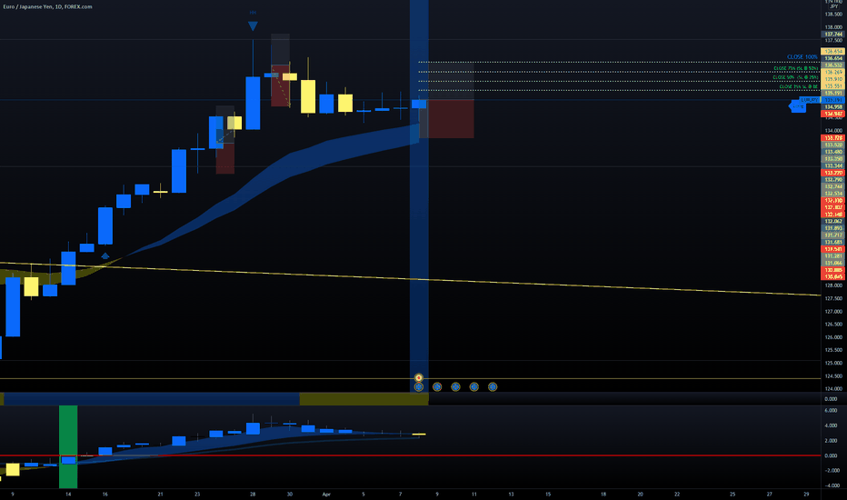Click the 132.062 price tag

pyautogui.click(x=833, y=221)
